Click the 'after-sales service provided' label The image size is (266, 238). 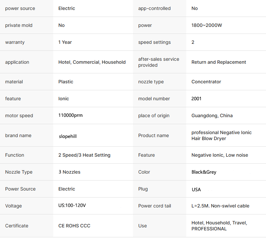[159, 62]
